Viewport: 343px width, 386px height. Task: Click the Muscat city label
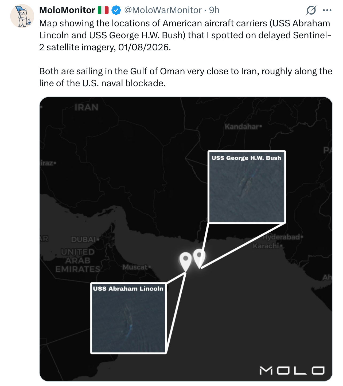(x=136, y=267)
